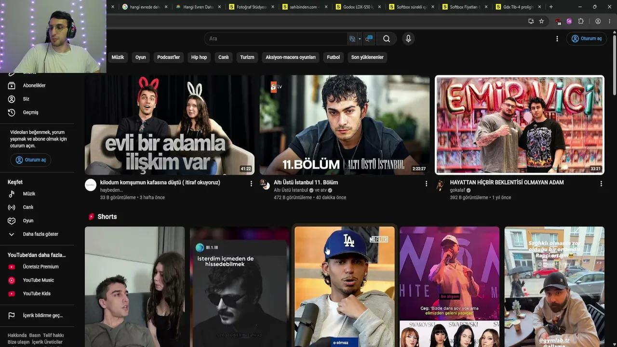
Task: Click the purple round extension icon
Action: click(x=569, y=21)
